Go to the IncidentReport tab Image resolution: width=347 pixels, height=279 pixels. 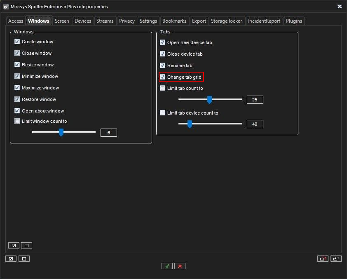coord(264,21)
